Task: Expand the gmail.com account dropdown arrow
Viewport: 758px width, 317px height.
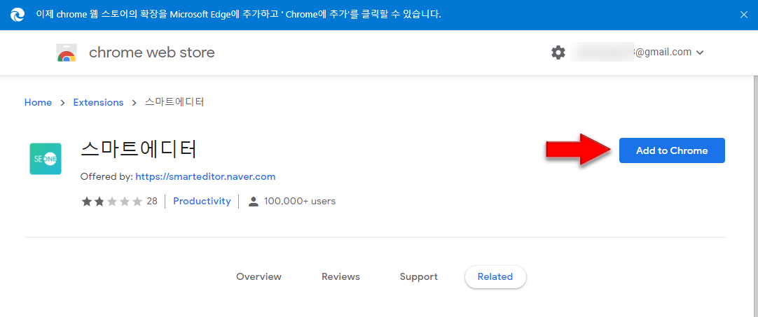Action: [x=700, y=52]
